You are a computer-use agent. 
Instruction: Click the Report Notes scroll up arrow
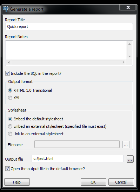click(x=129, y=44)
